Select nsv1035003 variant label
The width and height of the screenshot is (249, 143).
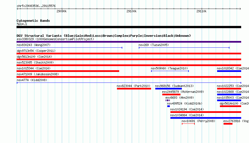(233, 98)
